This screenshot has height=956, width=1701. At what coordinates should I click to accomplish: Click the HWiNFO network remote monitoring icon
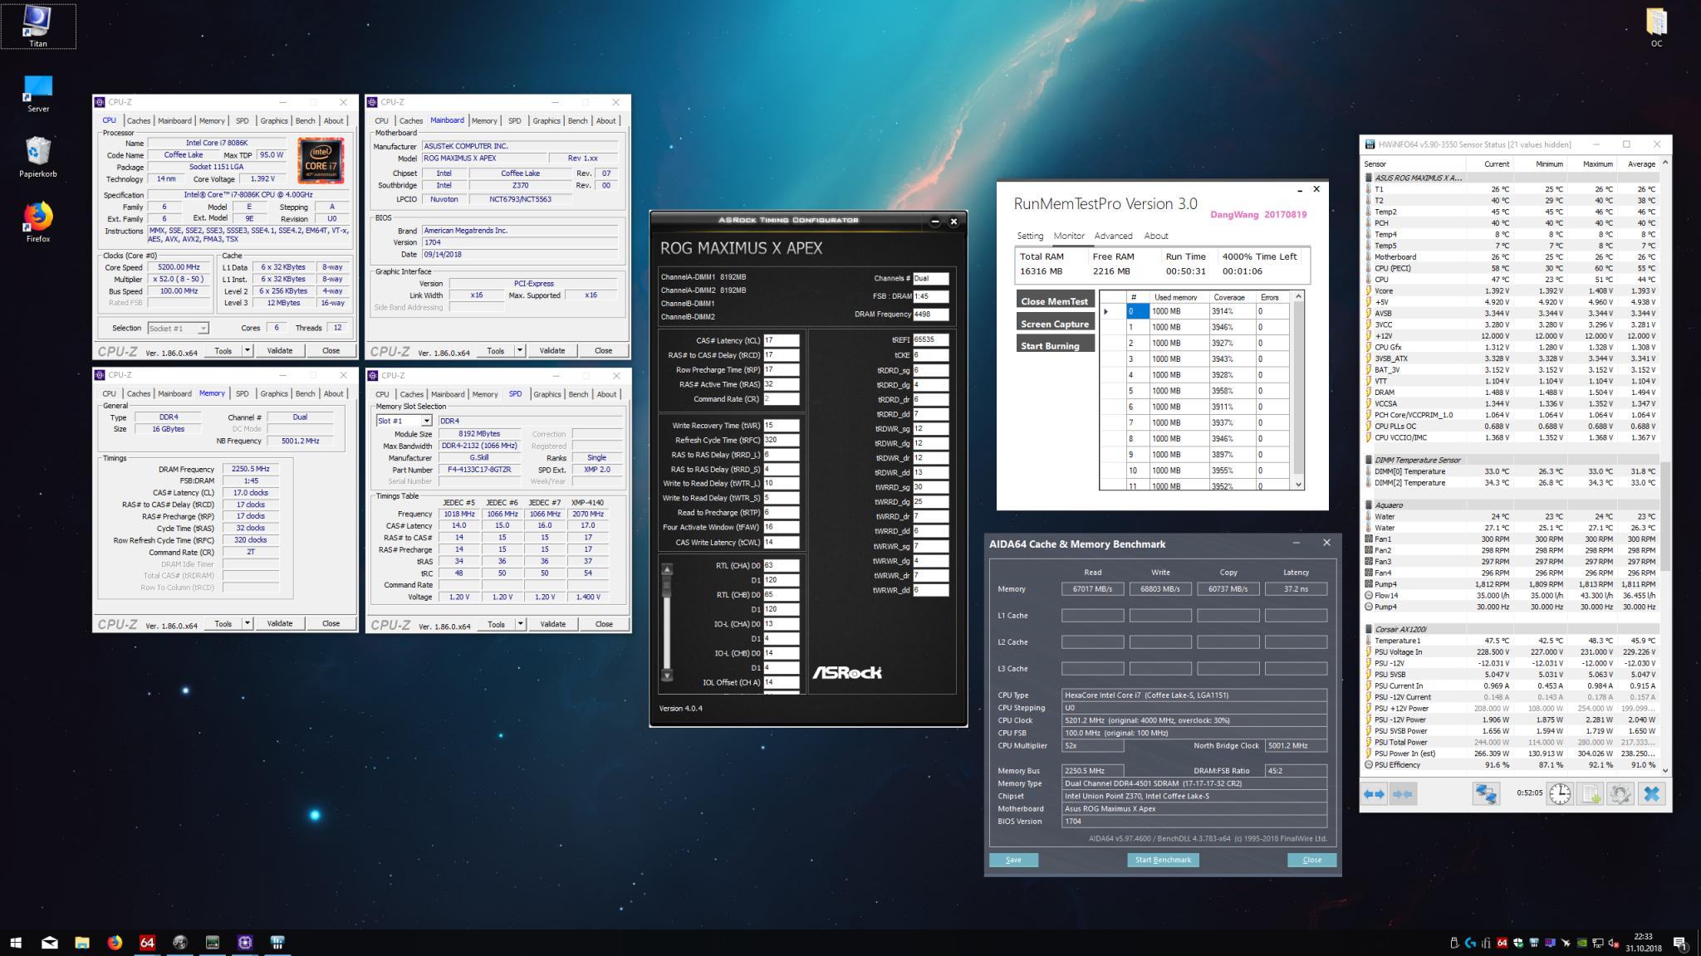[x=1485, y=794]
